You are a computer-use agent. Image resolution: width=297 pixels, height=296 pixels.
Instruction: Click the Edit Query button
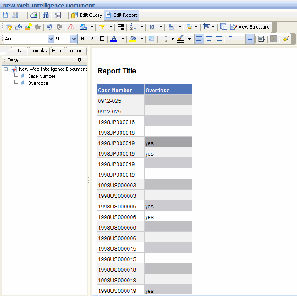[x=87, y=15]
